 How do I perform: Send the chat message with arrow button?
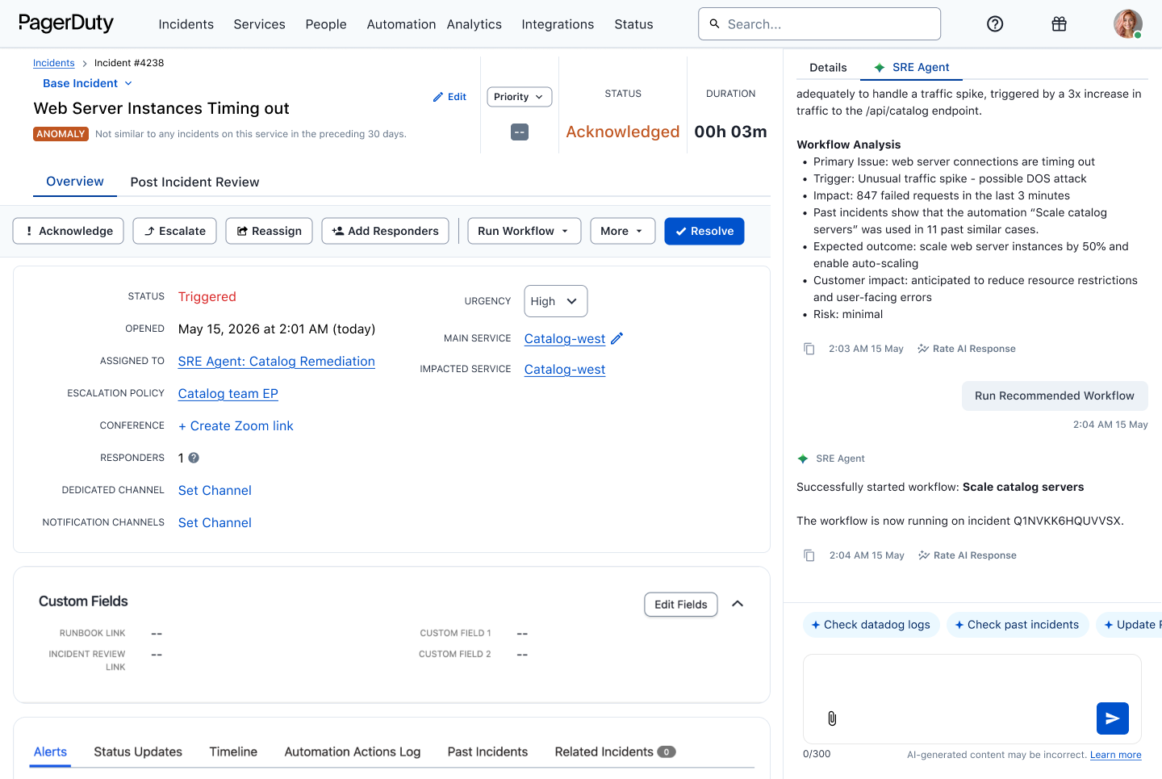[1112, 718]
